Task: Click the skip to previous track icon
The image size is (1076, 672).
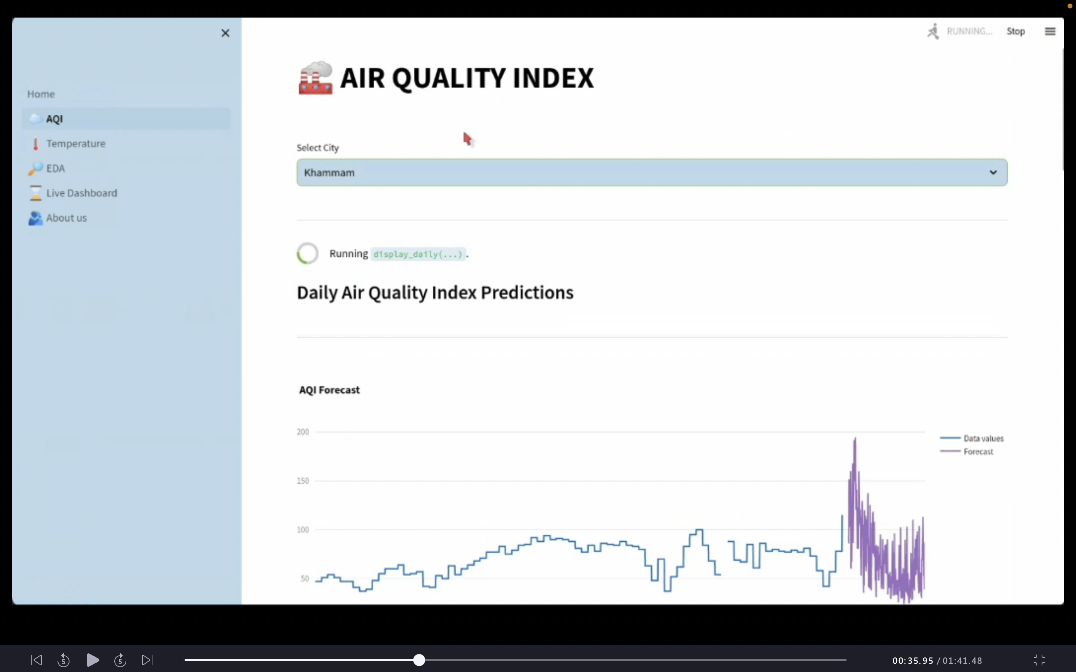Action: (x=37, y=660)
